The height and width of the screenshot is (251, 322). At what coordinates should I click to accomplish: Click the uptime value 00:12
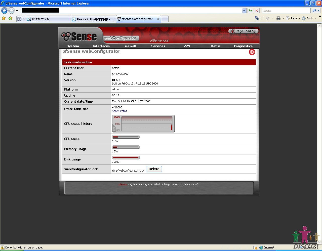pyautogui.click(x=115, y=95)
